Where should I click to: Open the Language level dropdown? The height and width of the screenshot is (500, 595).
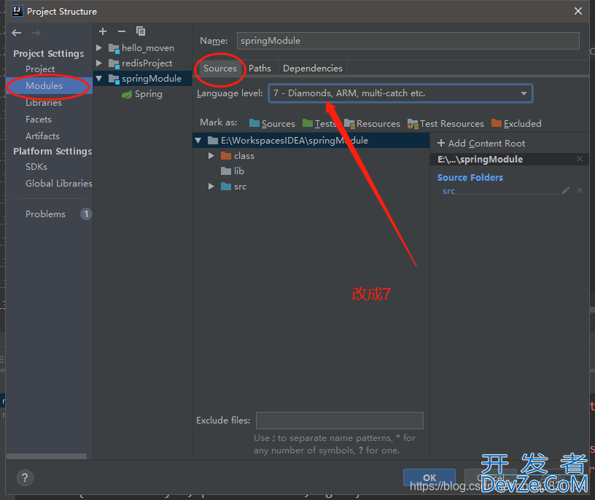pos(400,93)
